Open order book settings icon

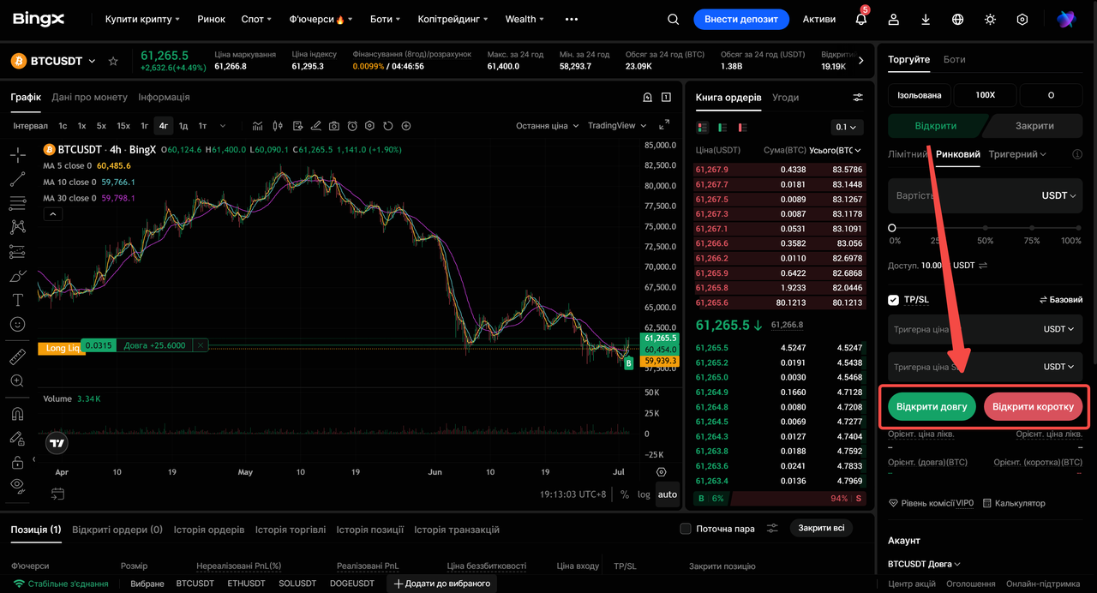point(858,98)
